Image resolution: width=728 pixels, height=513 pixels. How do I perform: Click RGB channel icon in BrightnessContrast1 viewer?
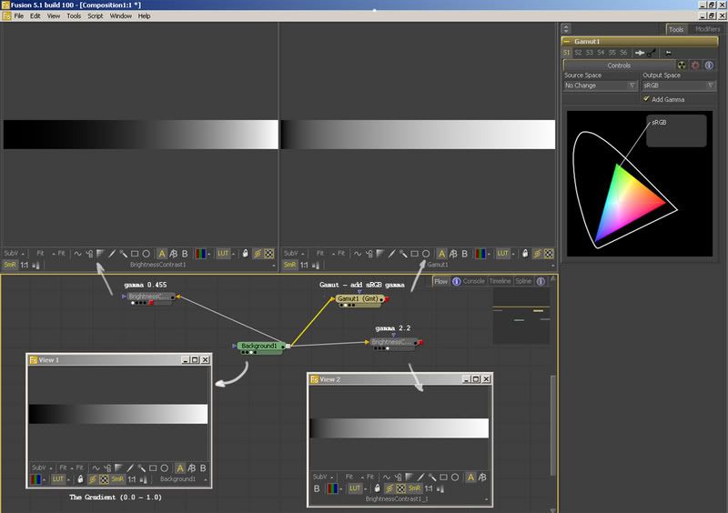coord(200,254)
